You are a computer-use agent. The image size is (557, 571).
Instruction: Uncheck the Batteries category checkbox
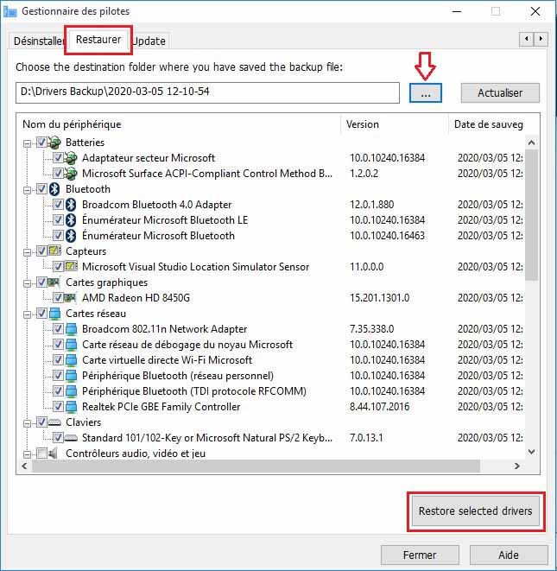coord(41,142)
